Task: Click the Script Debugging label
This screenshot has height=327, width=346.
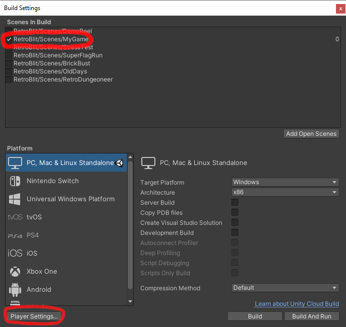Action: pos(164,263)
